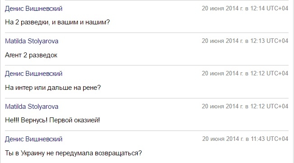Click divider line below 'вашим и нашим' message

click(x=147, y=33)
